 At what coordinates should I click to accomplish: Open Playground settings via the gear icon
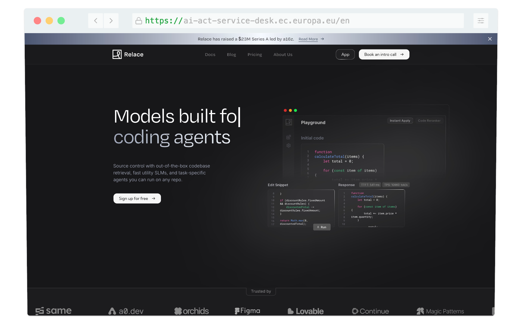pos(288,146)
